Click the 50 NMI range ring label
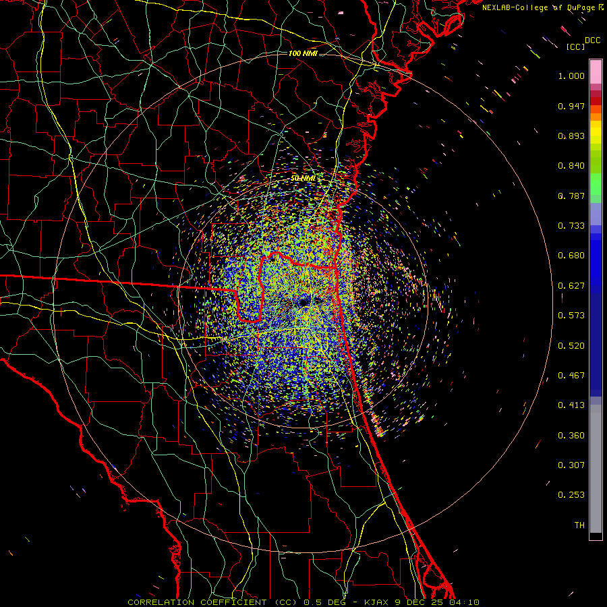607x607 pixels. click(x=303, y=179)
